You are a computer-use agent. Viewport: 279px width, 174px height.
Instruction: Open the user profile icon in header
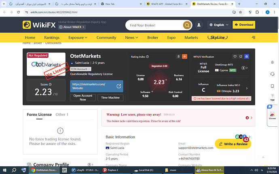point(199,25)
